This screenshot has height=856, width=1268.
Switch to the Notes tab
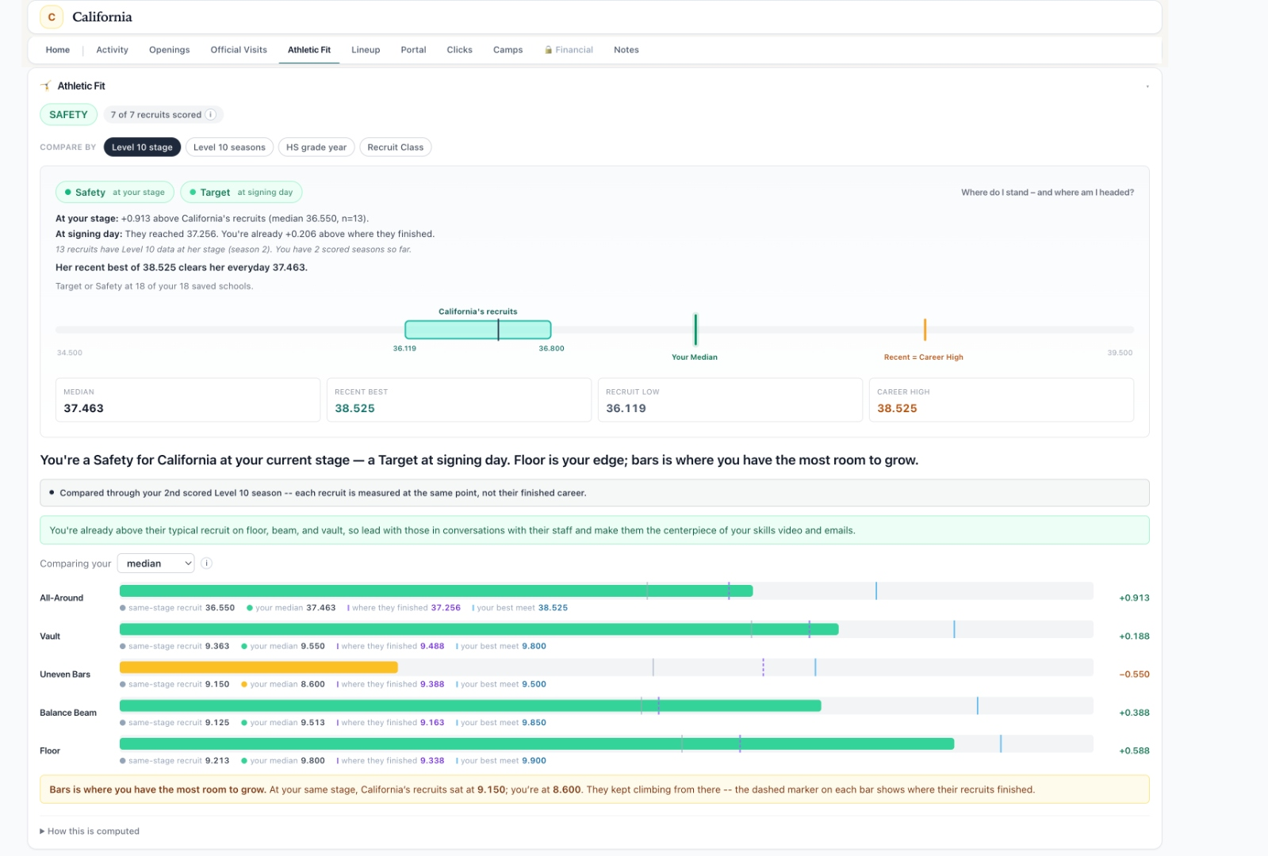(626, 50)
